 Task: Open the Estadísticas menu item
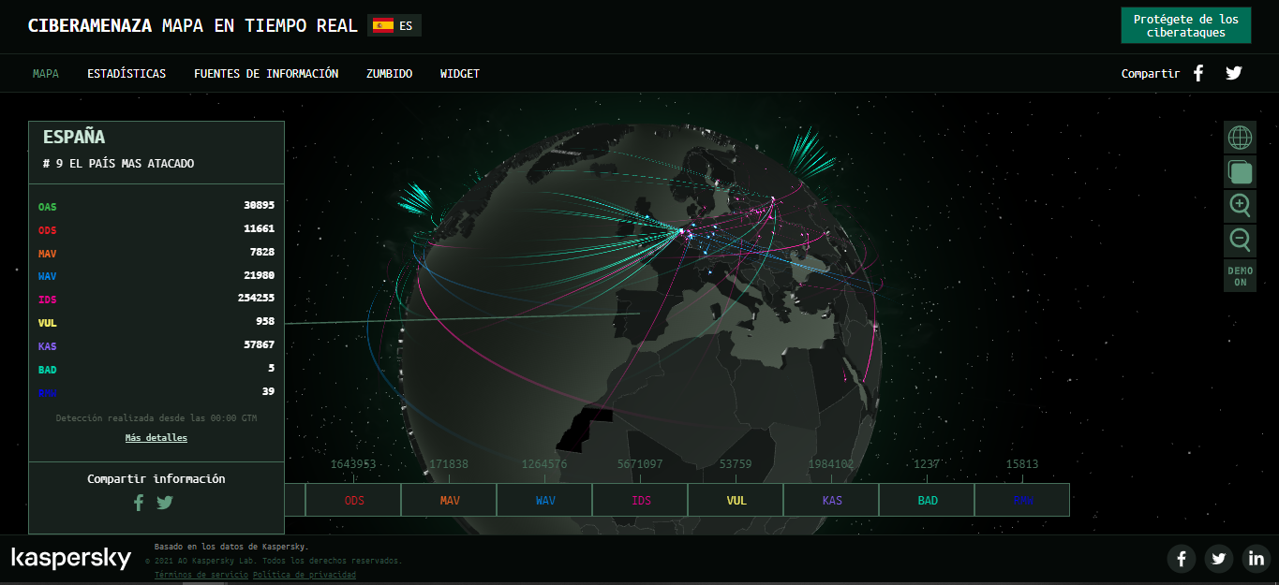(126, 73)
